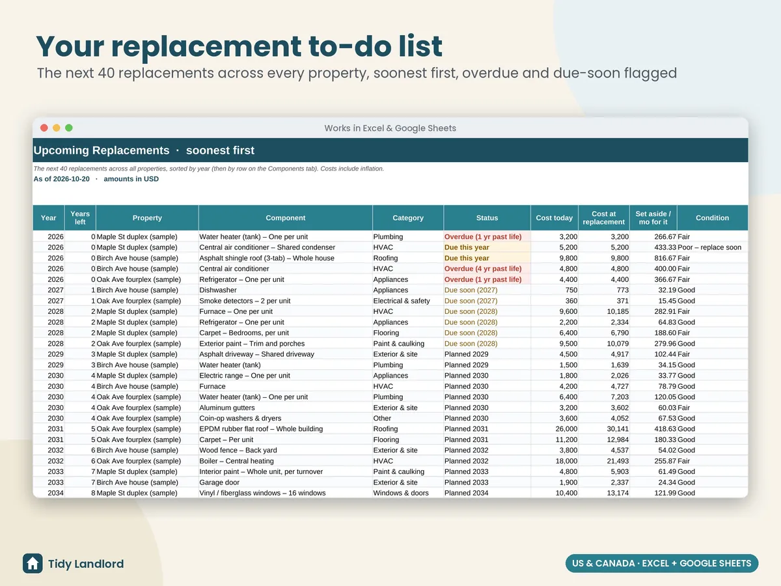This screenshot has height=586, width=781.
Task: Click the yellow window dot in title bar
Action: (x=57, y=128)
